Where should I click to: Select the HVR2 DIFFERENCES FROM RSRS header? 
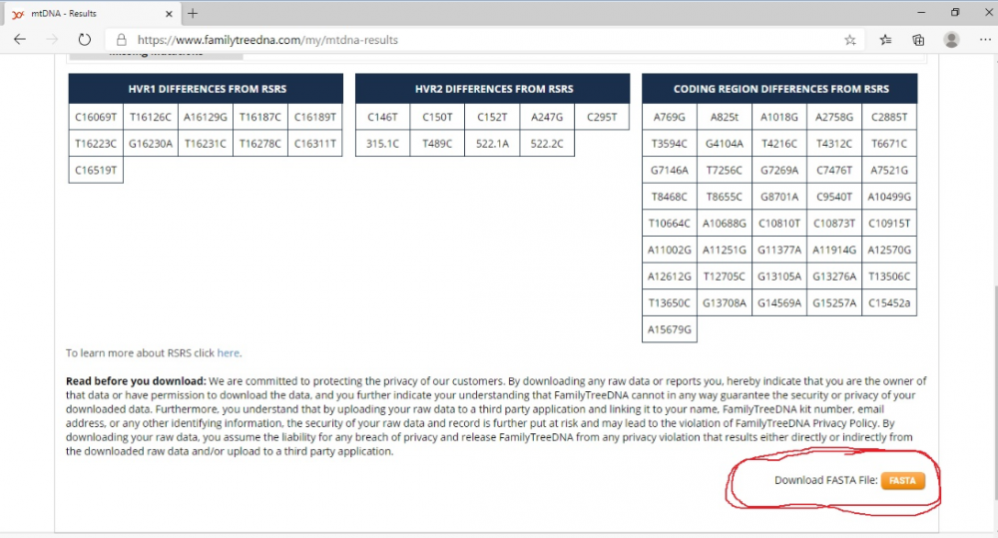point(493,89)
